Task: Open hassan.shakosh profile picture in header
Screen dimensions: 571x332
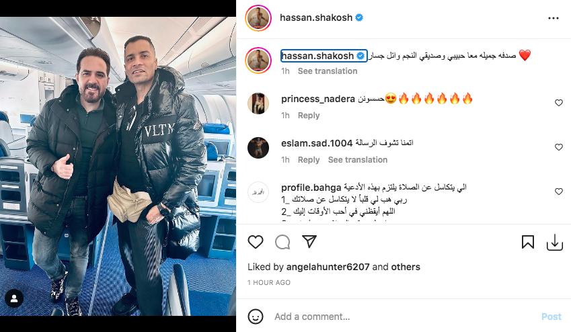Action: tap(258, 18)
